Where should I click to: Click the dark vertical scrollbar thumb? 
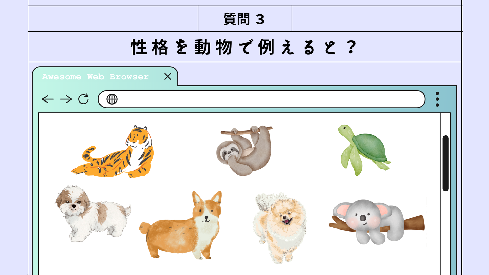(x=446, y=163)
